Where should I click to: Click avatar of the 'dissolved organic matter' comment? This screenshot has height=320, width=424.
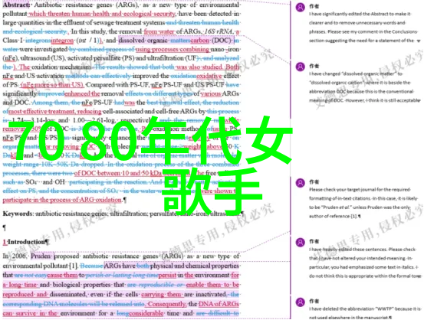click(300, 67)
